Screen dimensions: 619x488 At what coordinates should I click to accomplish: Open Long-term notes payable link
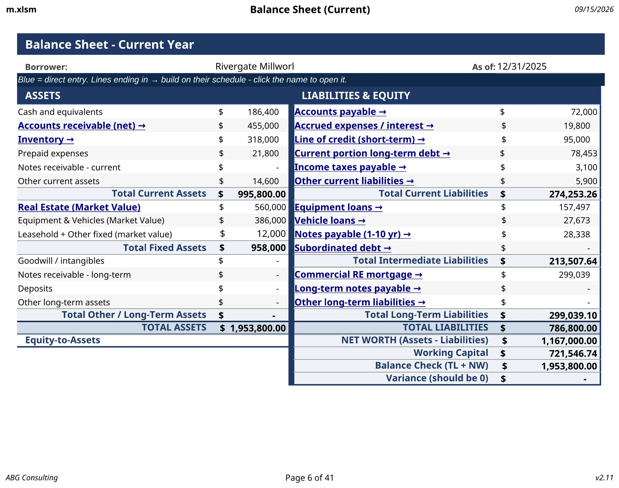[x=357, y=288]
